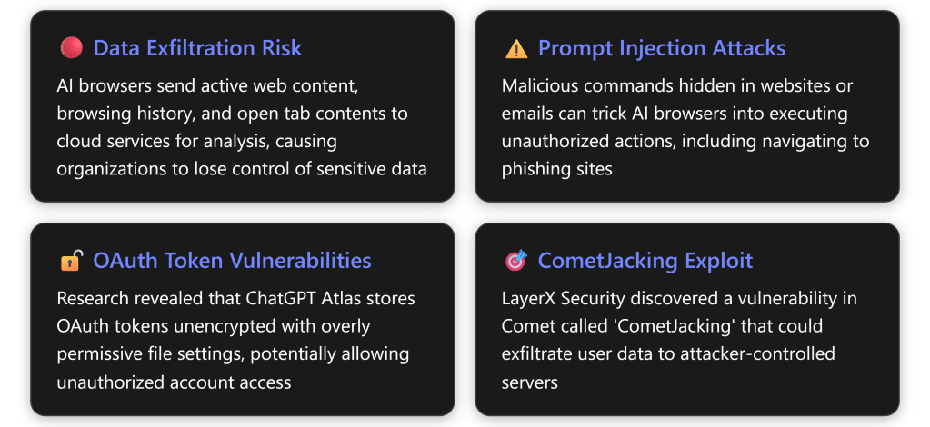The height and width of the screenshot is (427, 930).
Task: Click the paragraph starting 'Malicious commands hidden'
Action: click(685, 127)
